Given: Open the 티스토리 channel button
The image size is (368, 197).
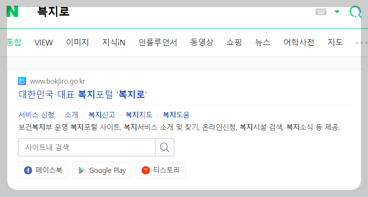Looking at the screenshot, I should coord(161,170).
